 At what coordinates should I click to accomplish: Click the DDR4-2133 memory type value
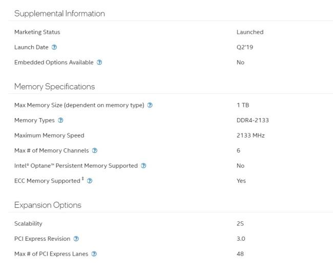(x=253, y=121)
